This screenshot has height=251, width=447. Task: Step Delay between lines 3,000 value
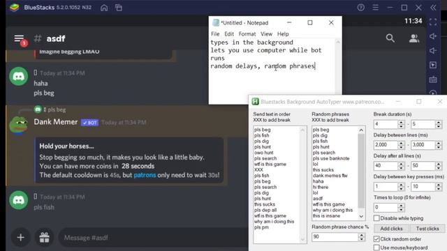[439, 145]
